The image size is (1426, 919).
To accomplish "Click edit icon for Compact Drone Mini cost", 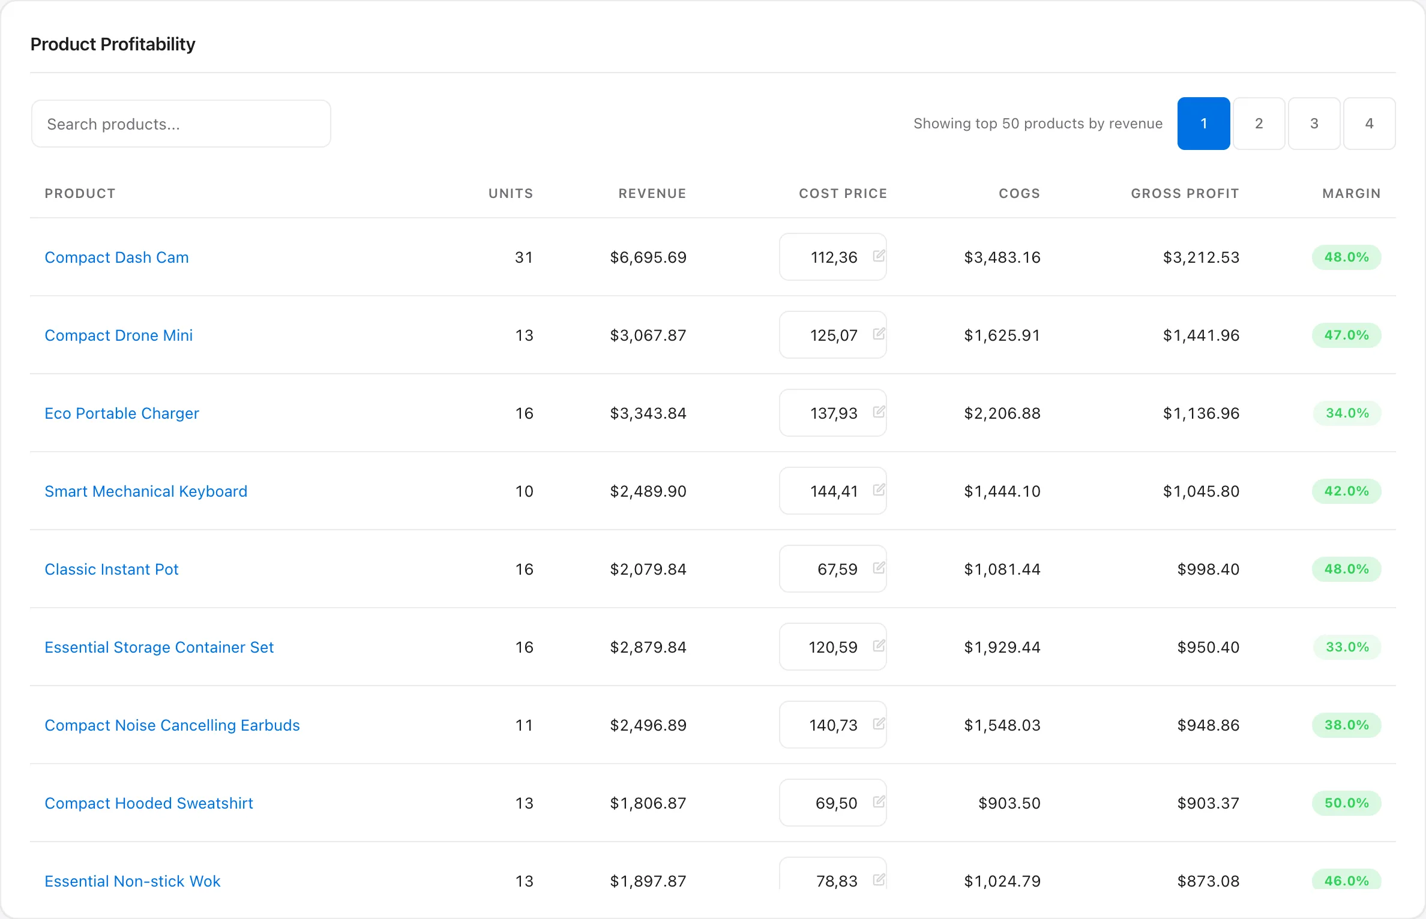I will click(879, 334).
